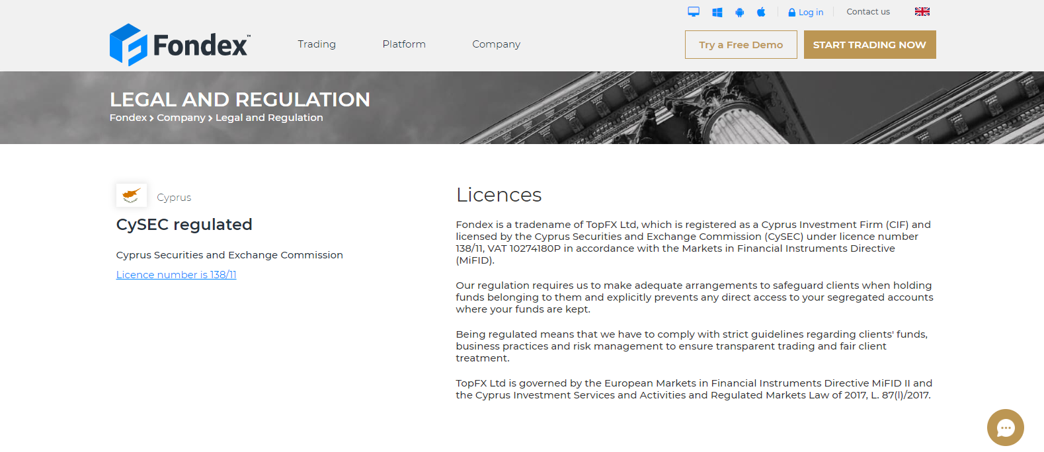Click the Apple app icon
Screen dimensions: 1044x452
click(x=761, y=12)
